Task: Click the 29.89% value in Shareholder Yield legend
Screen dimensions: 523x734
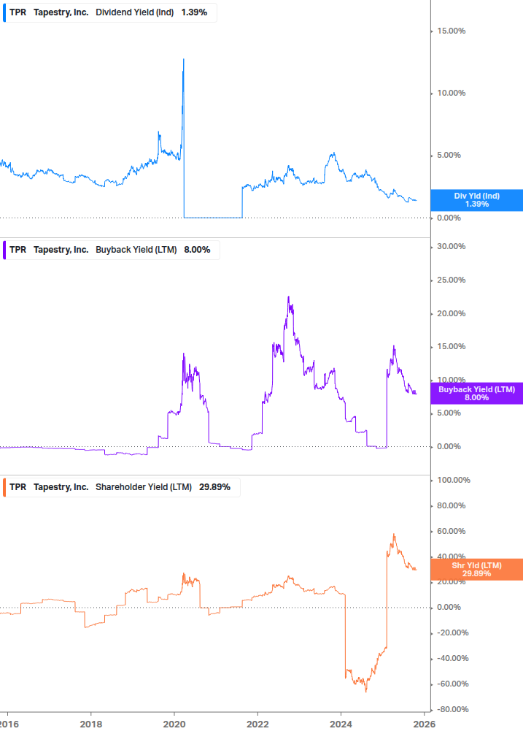Action: (x=214, y=486)
